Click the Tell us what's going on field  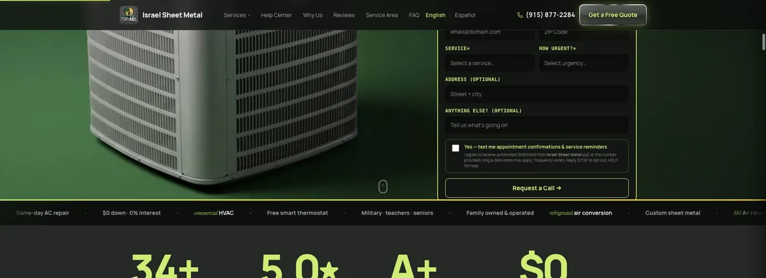point(537,125)
